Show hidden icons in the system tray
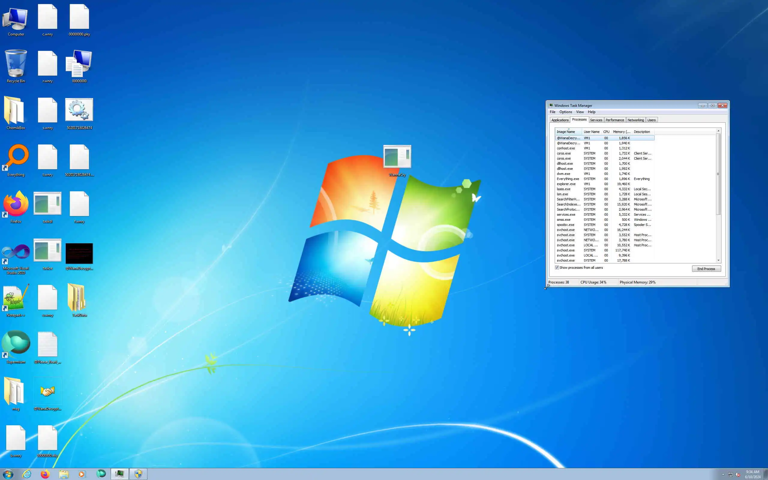This screenshot has width=768, height=480. [723, 474]
